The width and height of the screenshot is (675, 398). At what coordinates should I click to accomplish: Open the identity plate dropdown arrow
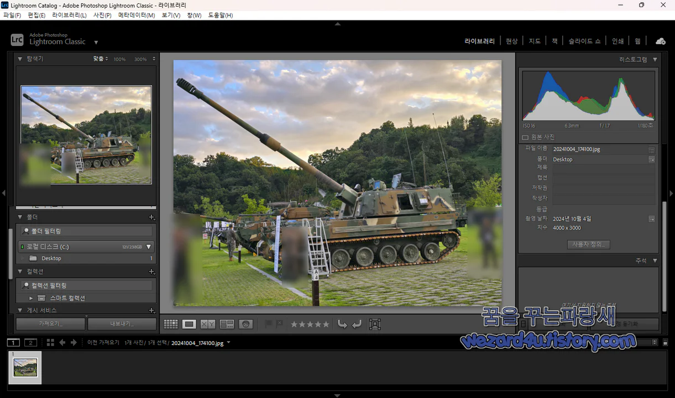(x=96, y=42)
